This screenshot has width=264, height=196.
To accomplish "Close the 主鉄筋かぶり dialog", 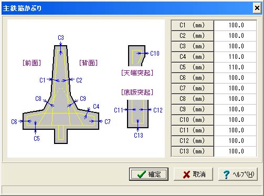I will click(257, 8).
